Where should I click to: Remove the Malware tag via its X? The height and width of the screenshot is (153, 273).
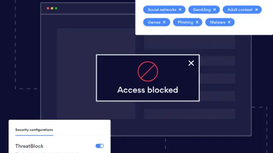(x=229, y=22)
